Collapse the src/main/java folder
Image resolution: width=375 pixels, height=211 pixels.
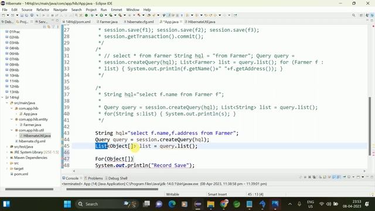[7, 103]
